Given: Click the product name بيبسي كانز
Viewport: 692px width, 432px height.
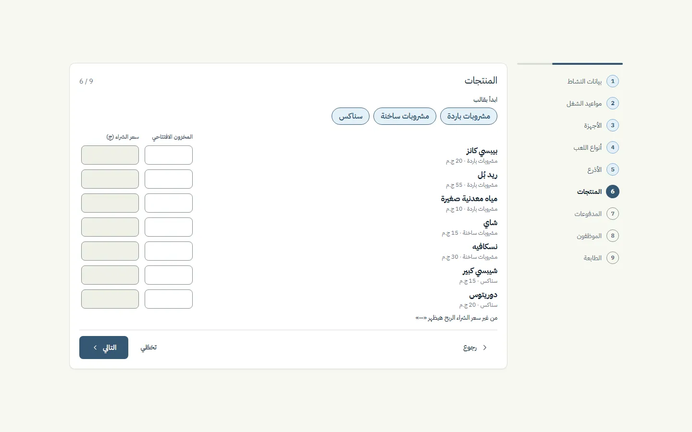Looking at the screenshot, I should pyautogui.click(x=482, y=151).
